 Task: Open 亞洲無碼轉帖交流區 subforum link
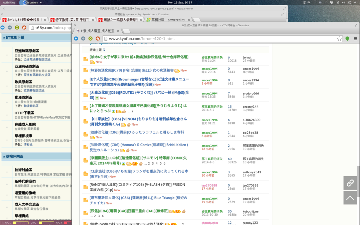point(37,59)
